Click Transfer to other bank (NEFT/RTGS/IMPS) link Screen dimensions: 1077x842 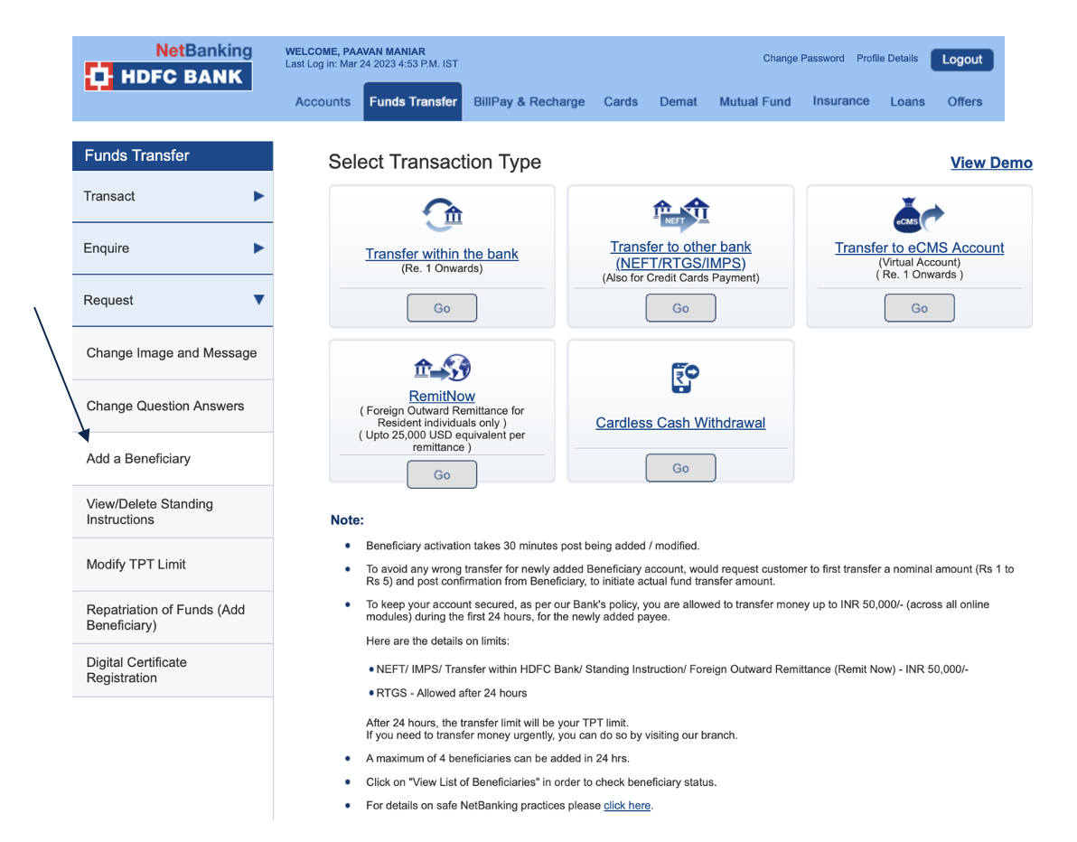click(x=680, y=255)
